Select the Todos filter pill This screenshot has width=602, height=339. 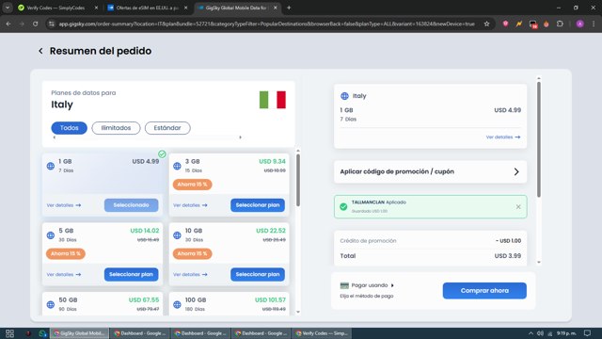(x=69, y=128)
